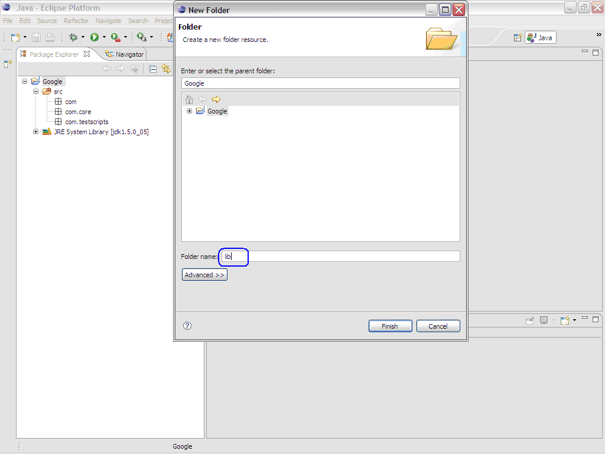Click the home icon in New Folder dialog
The image size is (605, 454).
click(189, 99)
